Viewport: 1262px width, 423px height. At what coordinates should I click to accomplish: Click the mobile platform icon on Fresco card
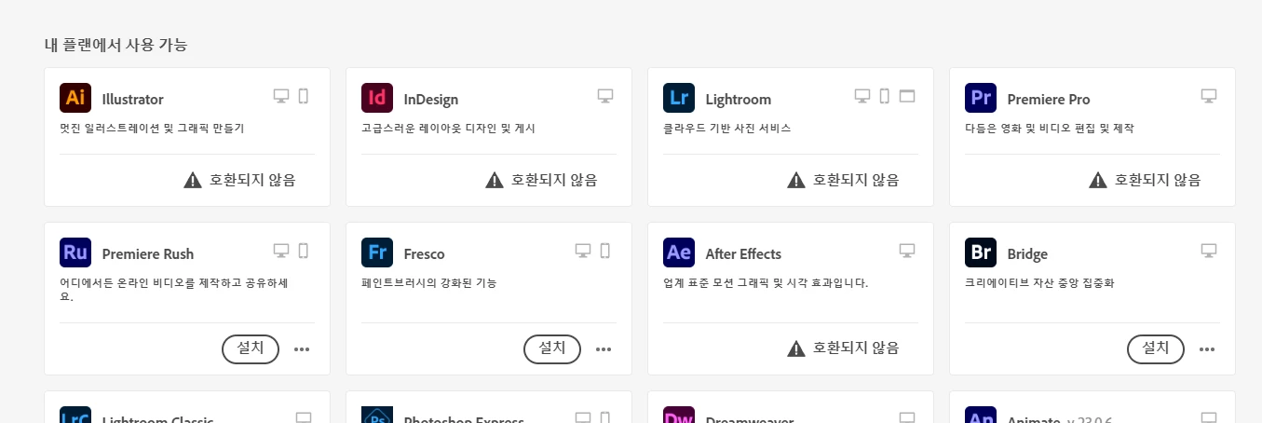604,251
